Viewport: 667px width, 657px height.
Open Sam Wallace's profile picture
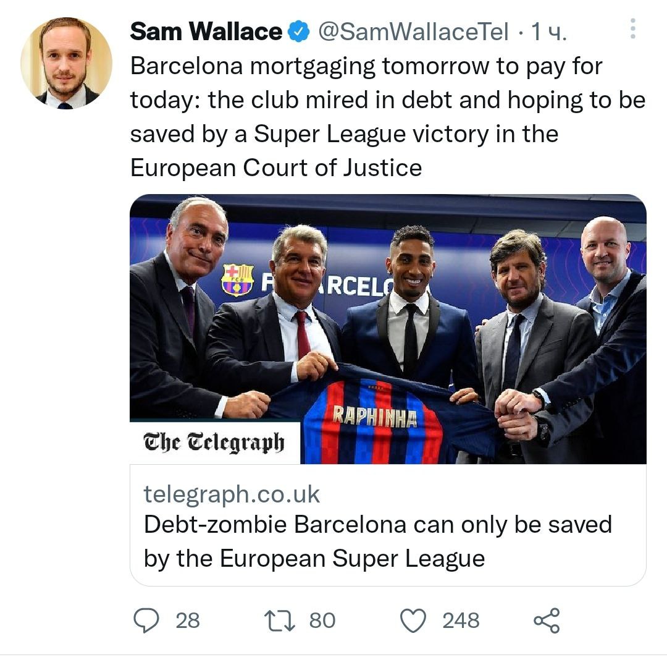[66, 63]
